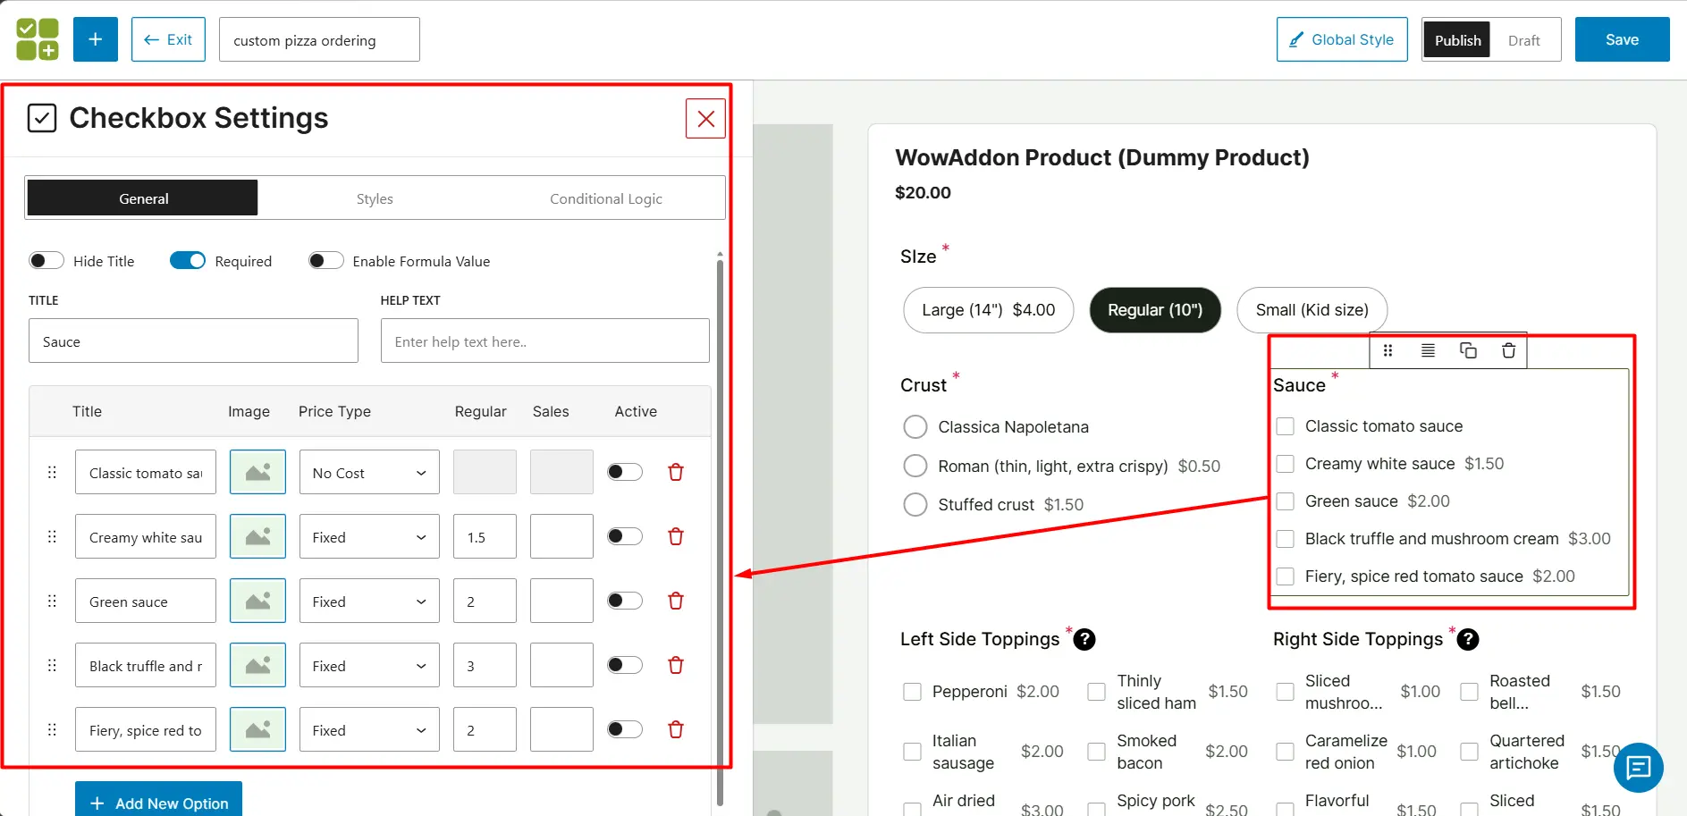1687x816 pixels.
Task: Click the WowAddon logo in the top-left corner
Action: click(x=37, y=38)
